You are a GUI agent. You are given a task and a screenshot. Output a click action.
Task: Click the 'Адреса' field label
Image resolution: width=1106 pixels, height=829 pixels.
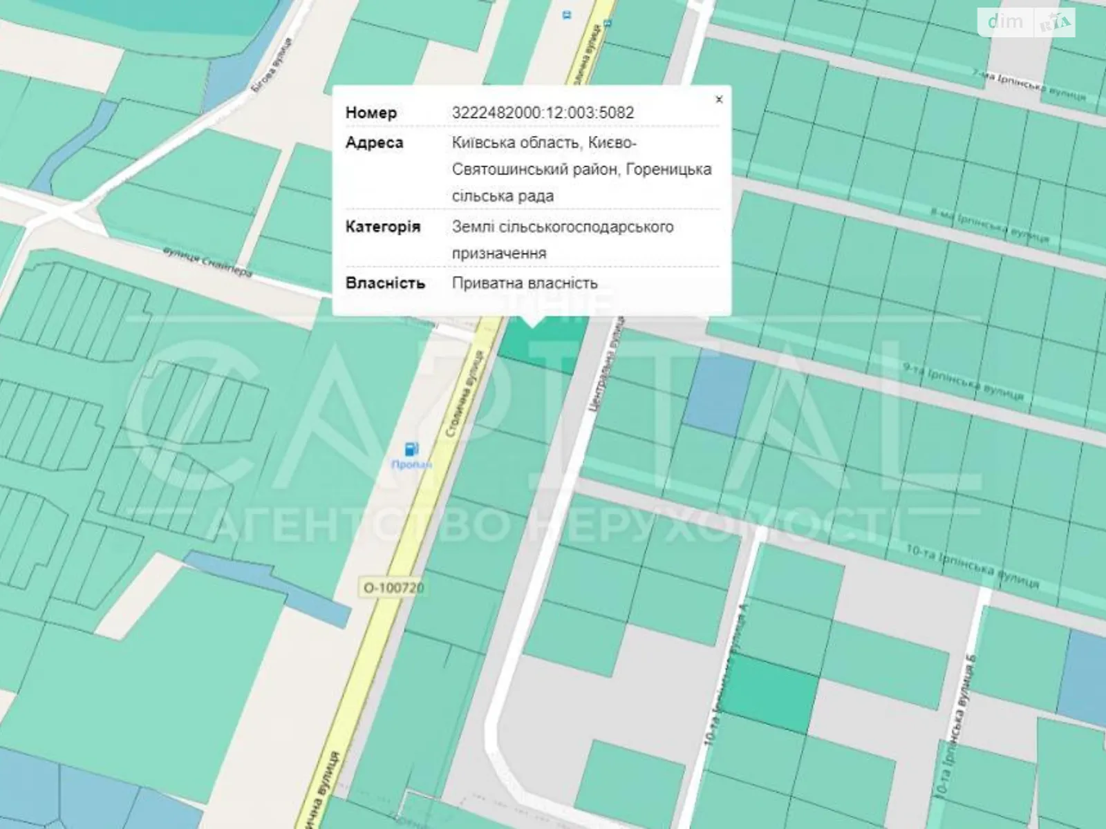[x=374, y=143]
